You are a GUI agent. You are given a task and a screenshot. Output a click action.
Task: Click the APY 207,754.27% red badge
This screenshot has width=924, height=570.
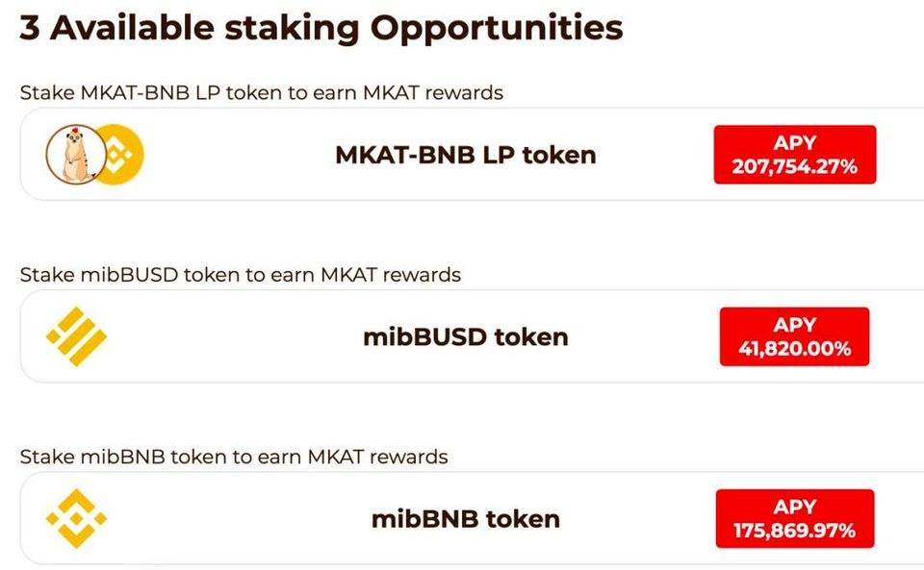click(x=795, y=155)
